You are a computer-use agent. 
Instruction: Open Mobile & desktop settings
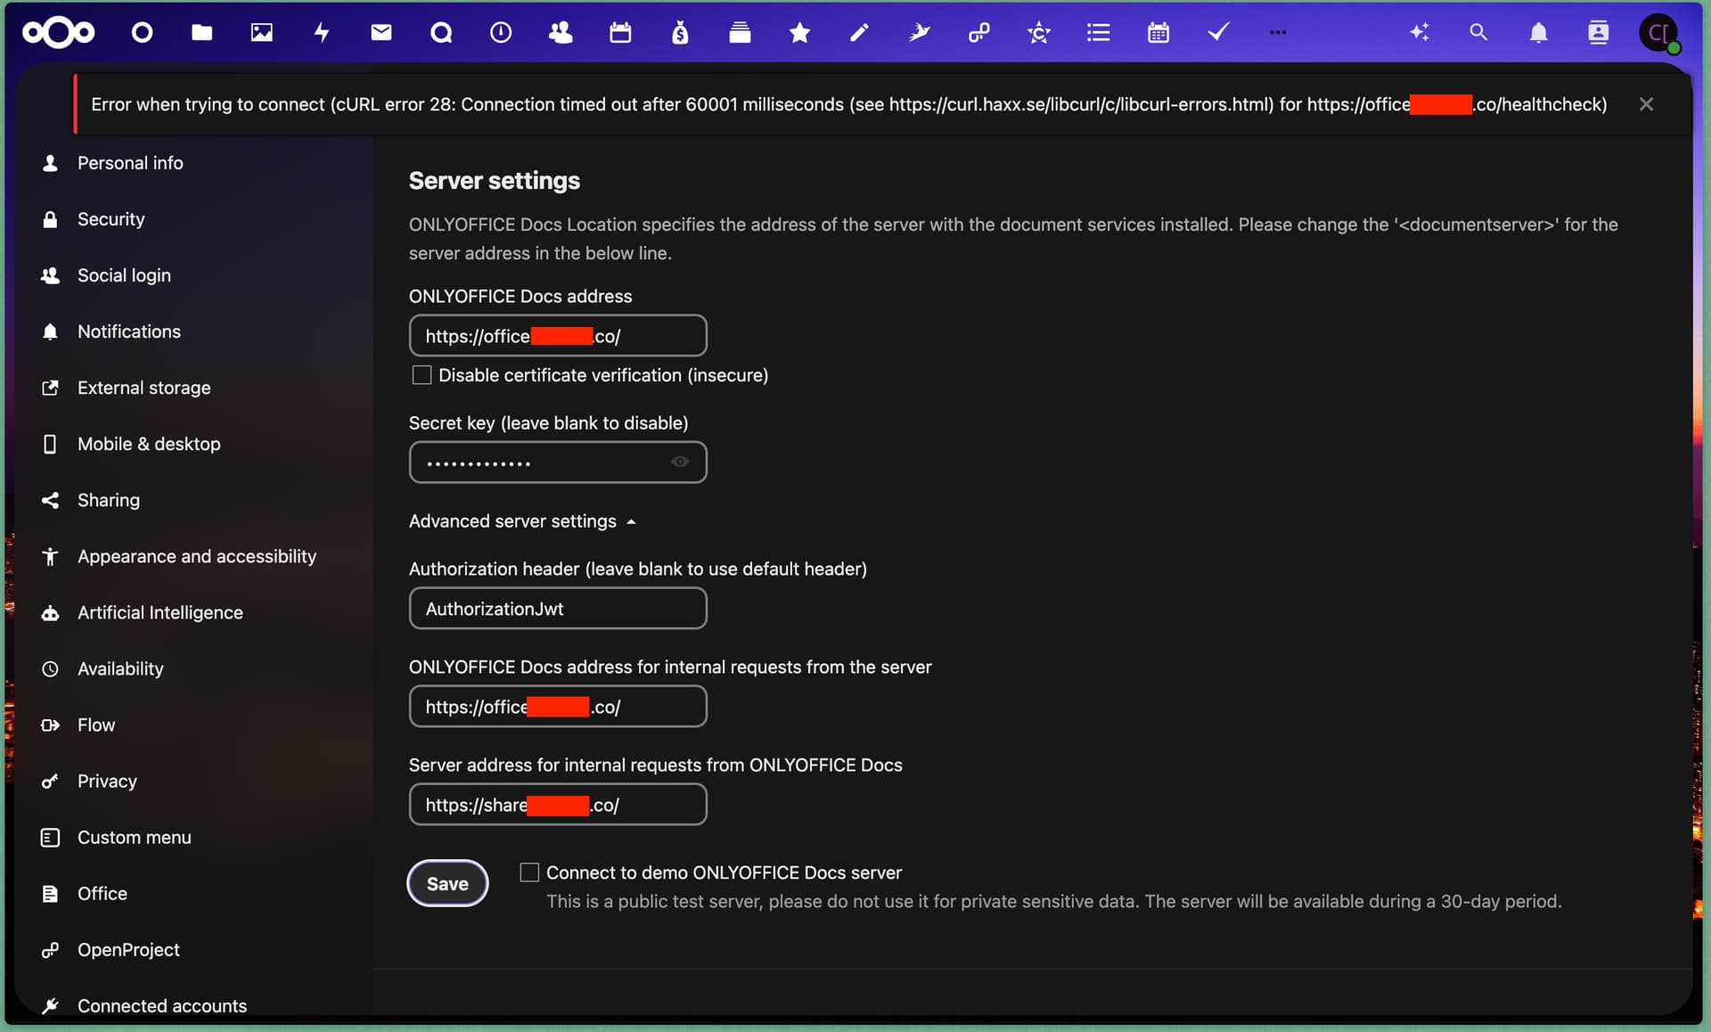149,444
